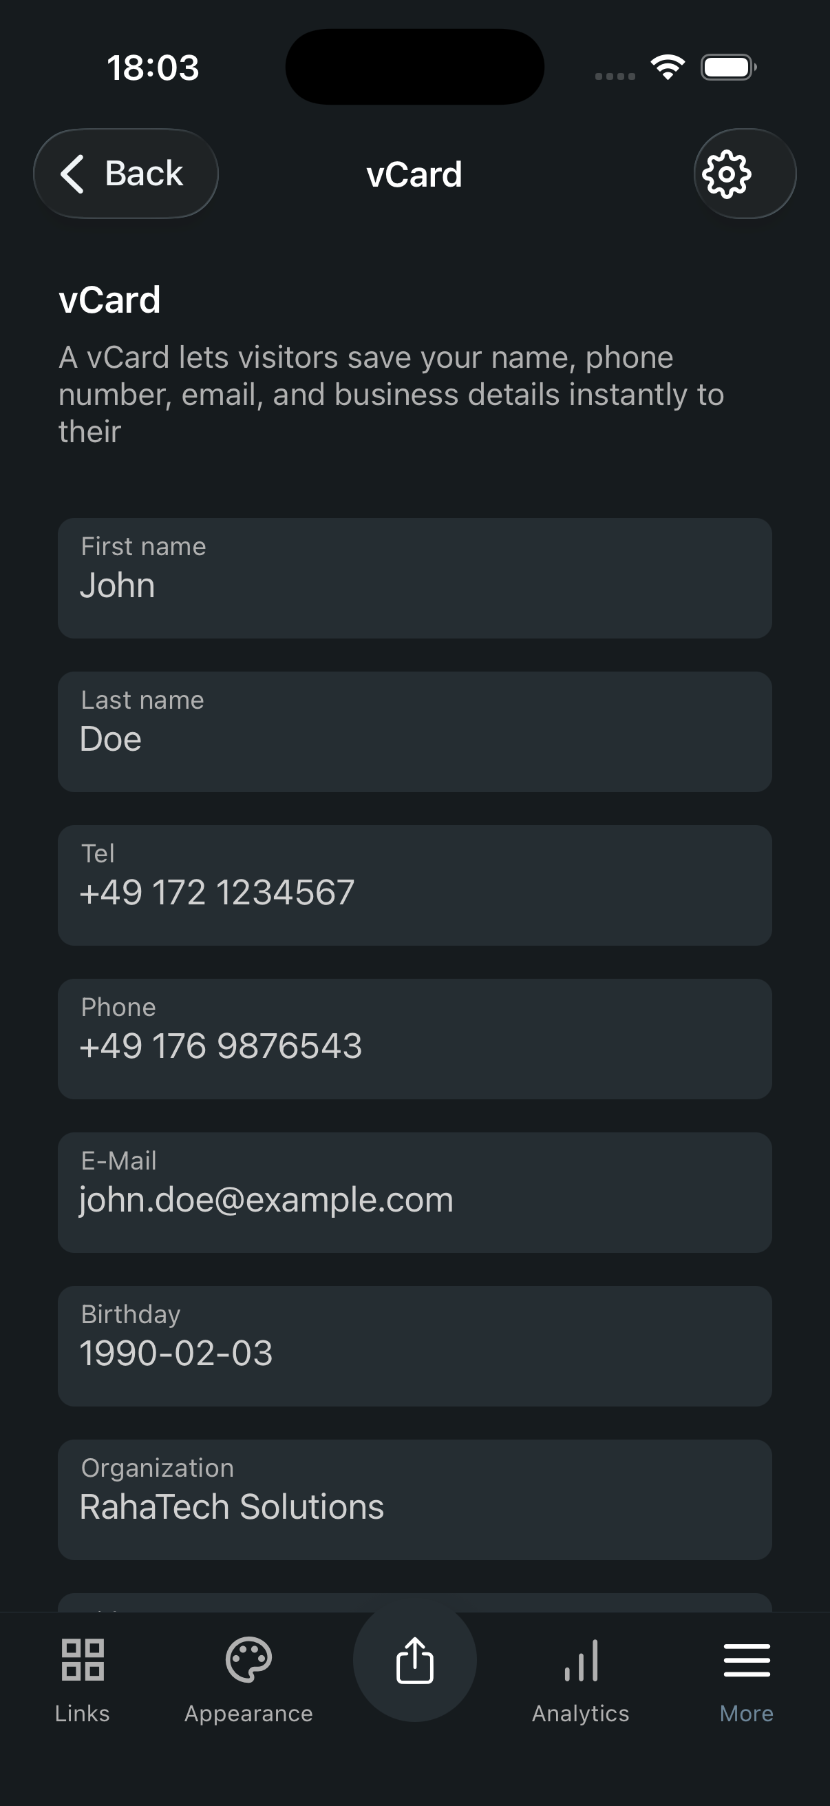Tap the vCard description paragraph

tap(391, 395)
